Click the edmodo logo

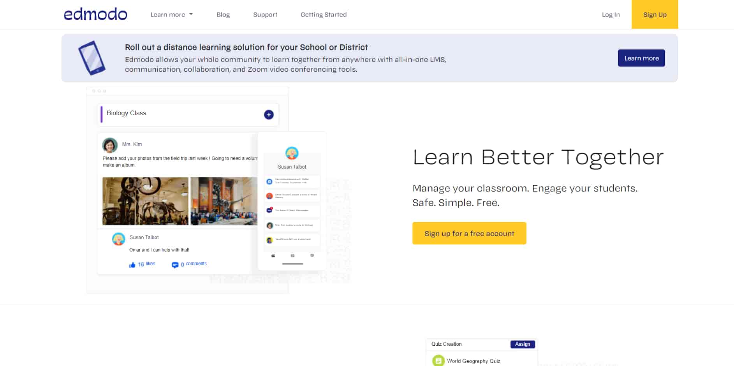(x=95, y=14)
